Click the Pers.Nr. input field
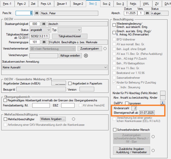171x159 pixels. click(24, 13)
